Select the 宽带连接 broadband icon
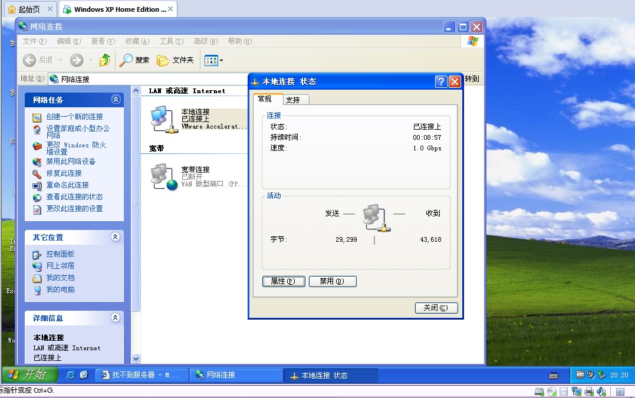This screenshot has width=635, height=398. (164, 176)
